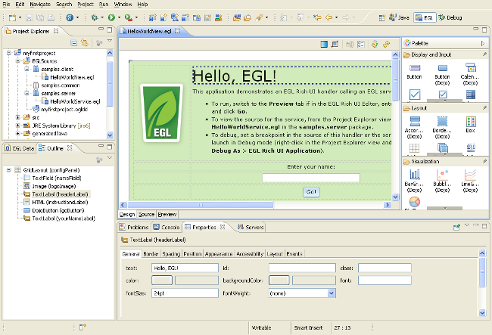Click the Save toolbar icon
This screenshot has height=335, width=492.
(x=30, y=17)
